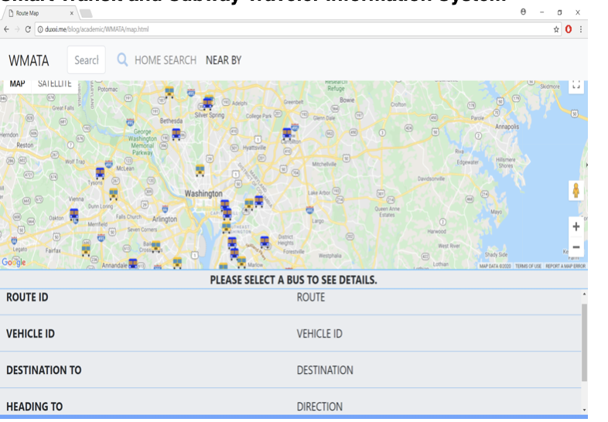
Task: Select the bus marker near Bethesda
Action: point(176,134)
